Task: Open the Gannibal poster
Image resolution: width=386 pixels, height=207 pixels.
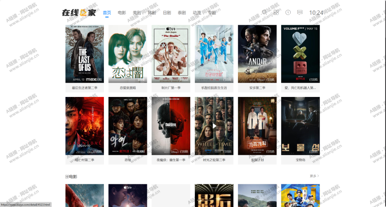Action: (x=85, y=126)
